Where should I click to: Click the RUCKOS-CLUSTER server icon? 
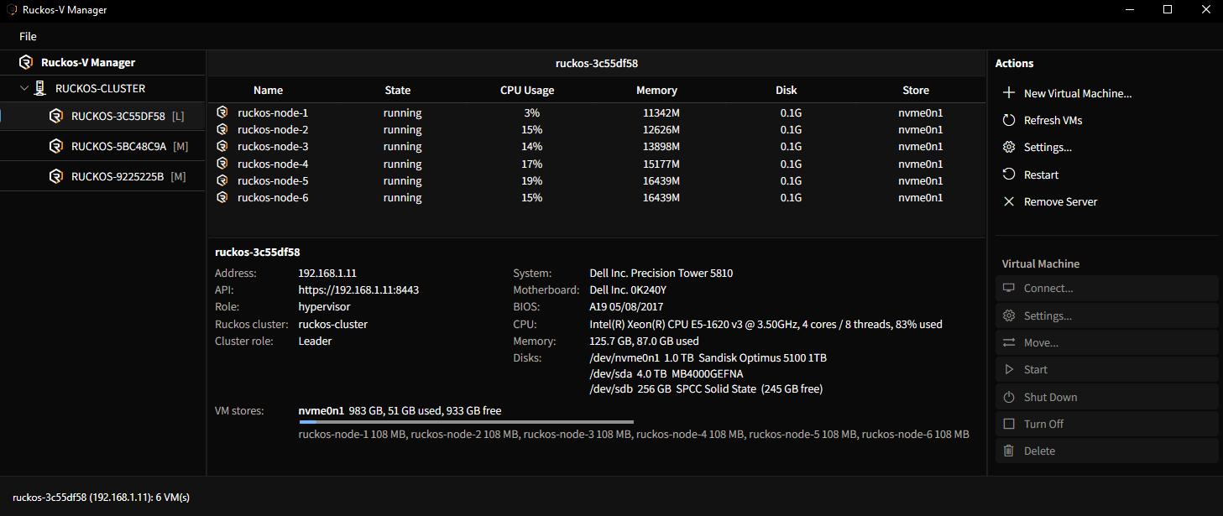point(39,88)
